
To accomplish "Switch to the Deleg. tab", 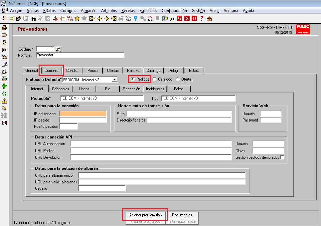I will (173, 71).
